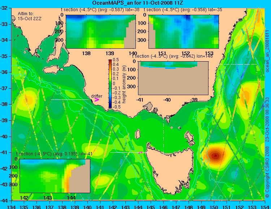The width and height of the screenshot is (271, 209).
Task: Click the 'drifter' label
Action: (96, 96)
